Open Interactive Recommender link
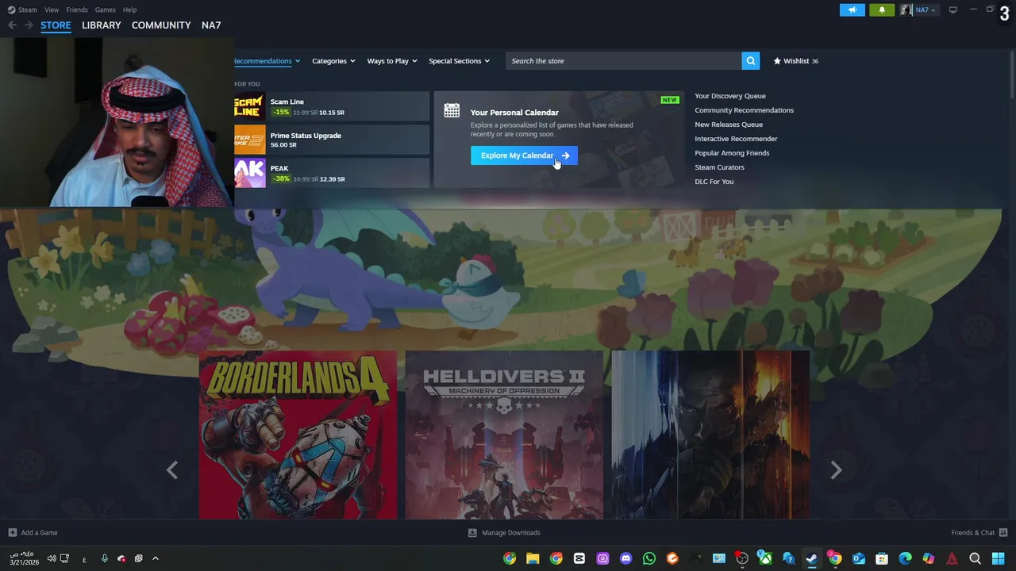 pyautogui.click(x=736, y=139)
